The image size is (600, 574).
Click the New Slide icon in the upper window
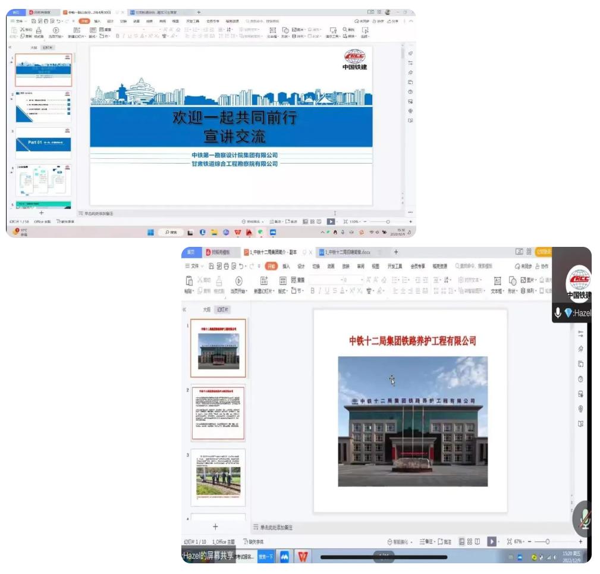click(77, 30)
